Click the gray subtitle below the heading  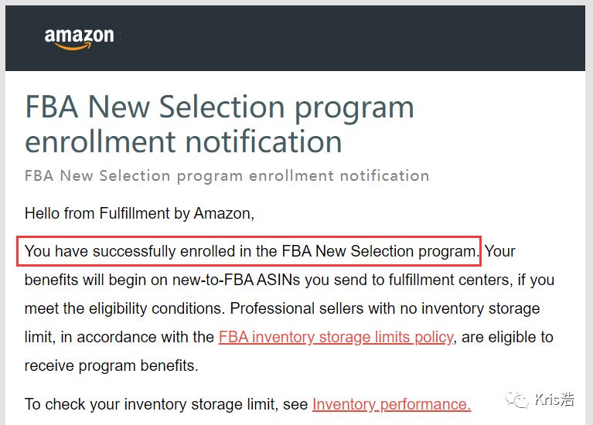[x=227, y=176]
